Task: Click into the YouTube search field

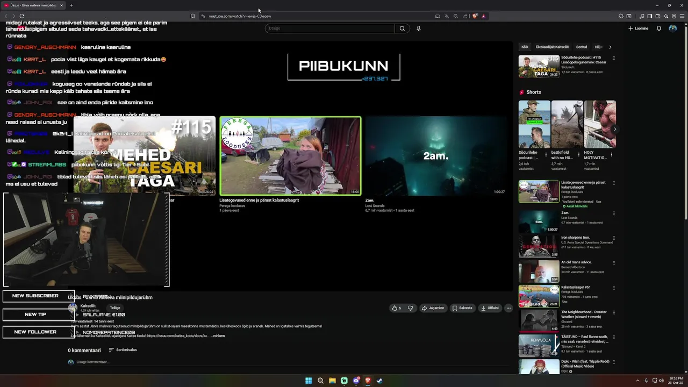Action: [329, 28]
